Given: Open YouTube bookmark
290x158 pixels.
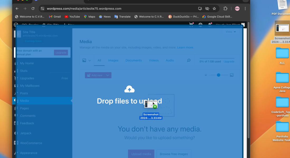Looking at the screenshot, I should point(72,17).
